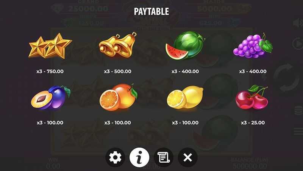Open the hamburger menu on right edge
The height and width of the screenshot is (171, 303).
point(298,131)
